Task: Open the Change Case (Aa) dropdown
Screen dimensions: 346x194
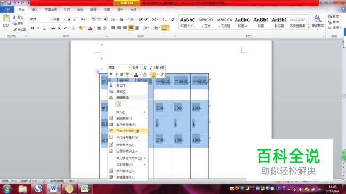Action: [84, 19]
